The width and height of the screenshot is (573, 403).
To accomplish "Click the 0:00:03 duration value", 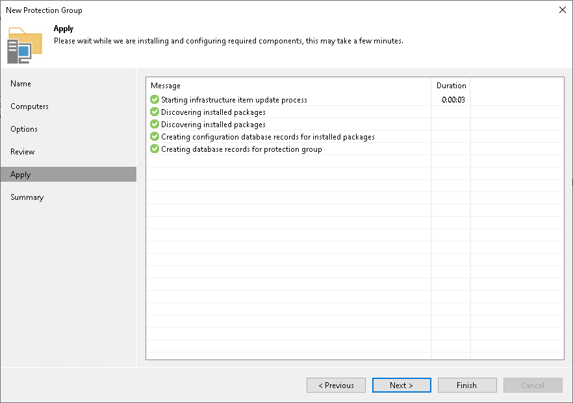I will [453, 100].
